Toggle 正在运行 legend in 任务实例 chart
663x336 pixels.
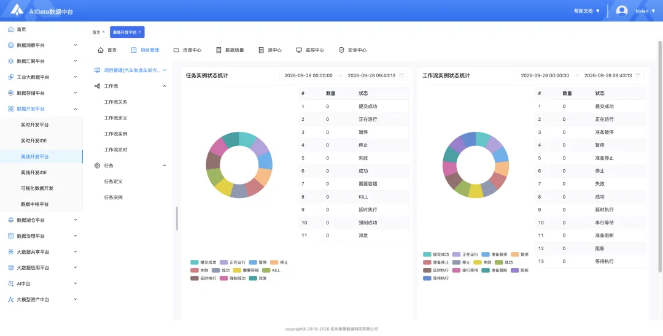pyautogui.click(x=232, y=262)
